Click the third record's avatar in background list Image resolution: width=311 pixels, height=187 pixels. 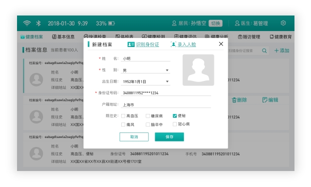tap(36, 153)
